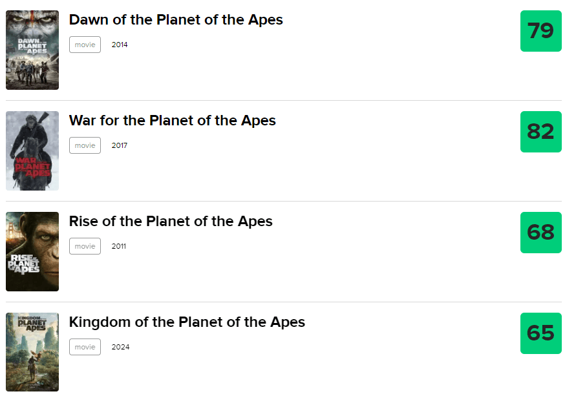The width and height of the screenshot is (565, 396).
Task: Click the War for the Planet of the Apes title
Action: coord(172,120)
